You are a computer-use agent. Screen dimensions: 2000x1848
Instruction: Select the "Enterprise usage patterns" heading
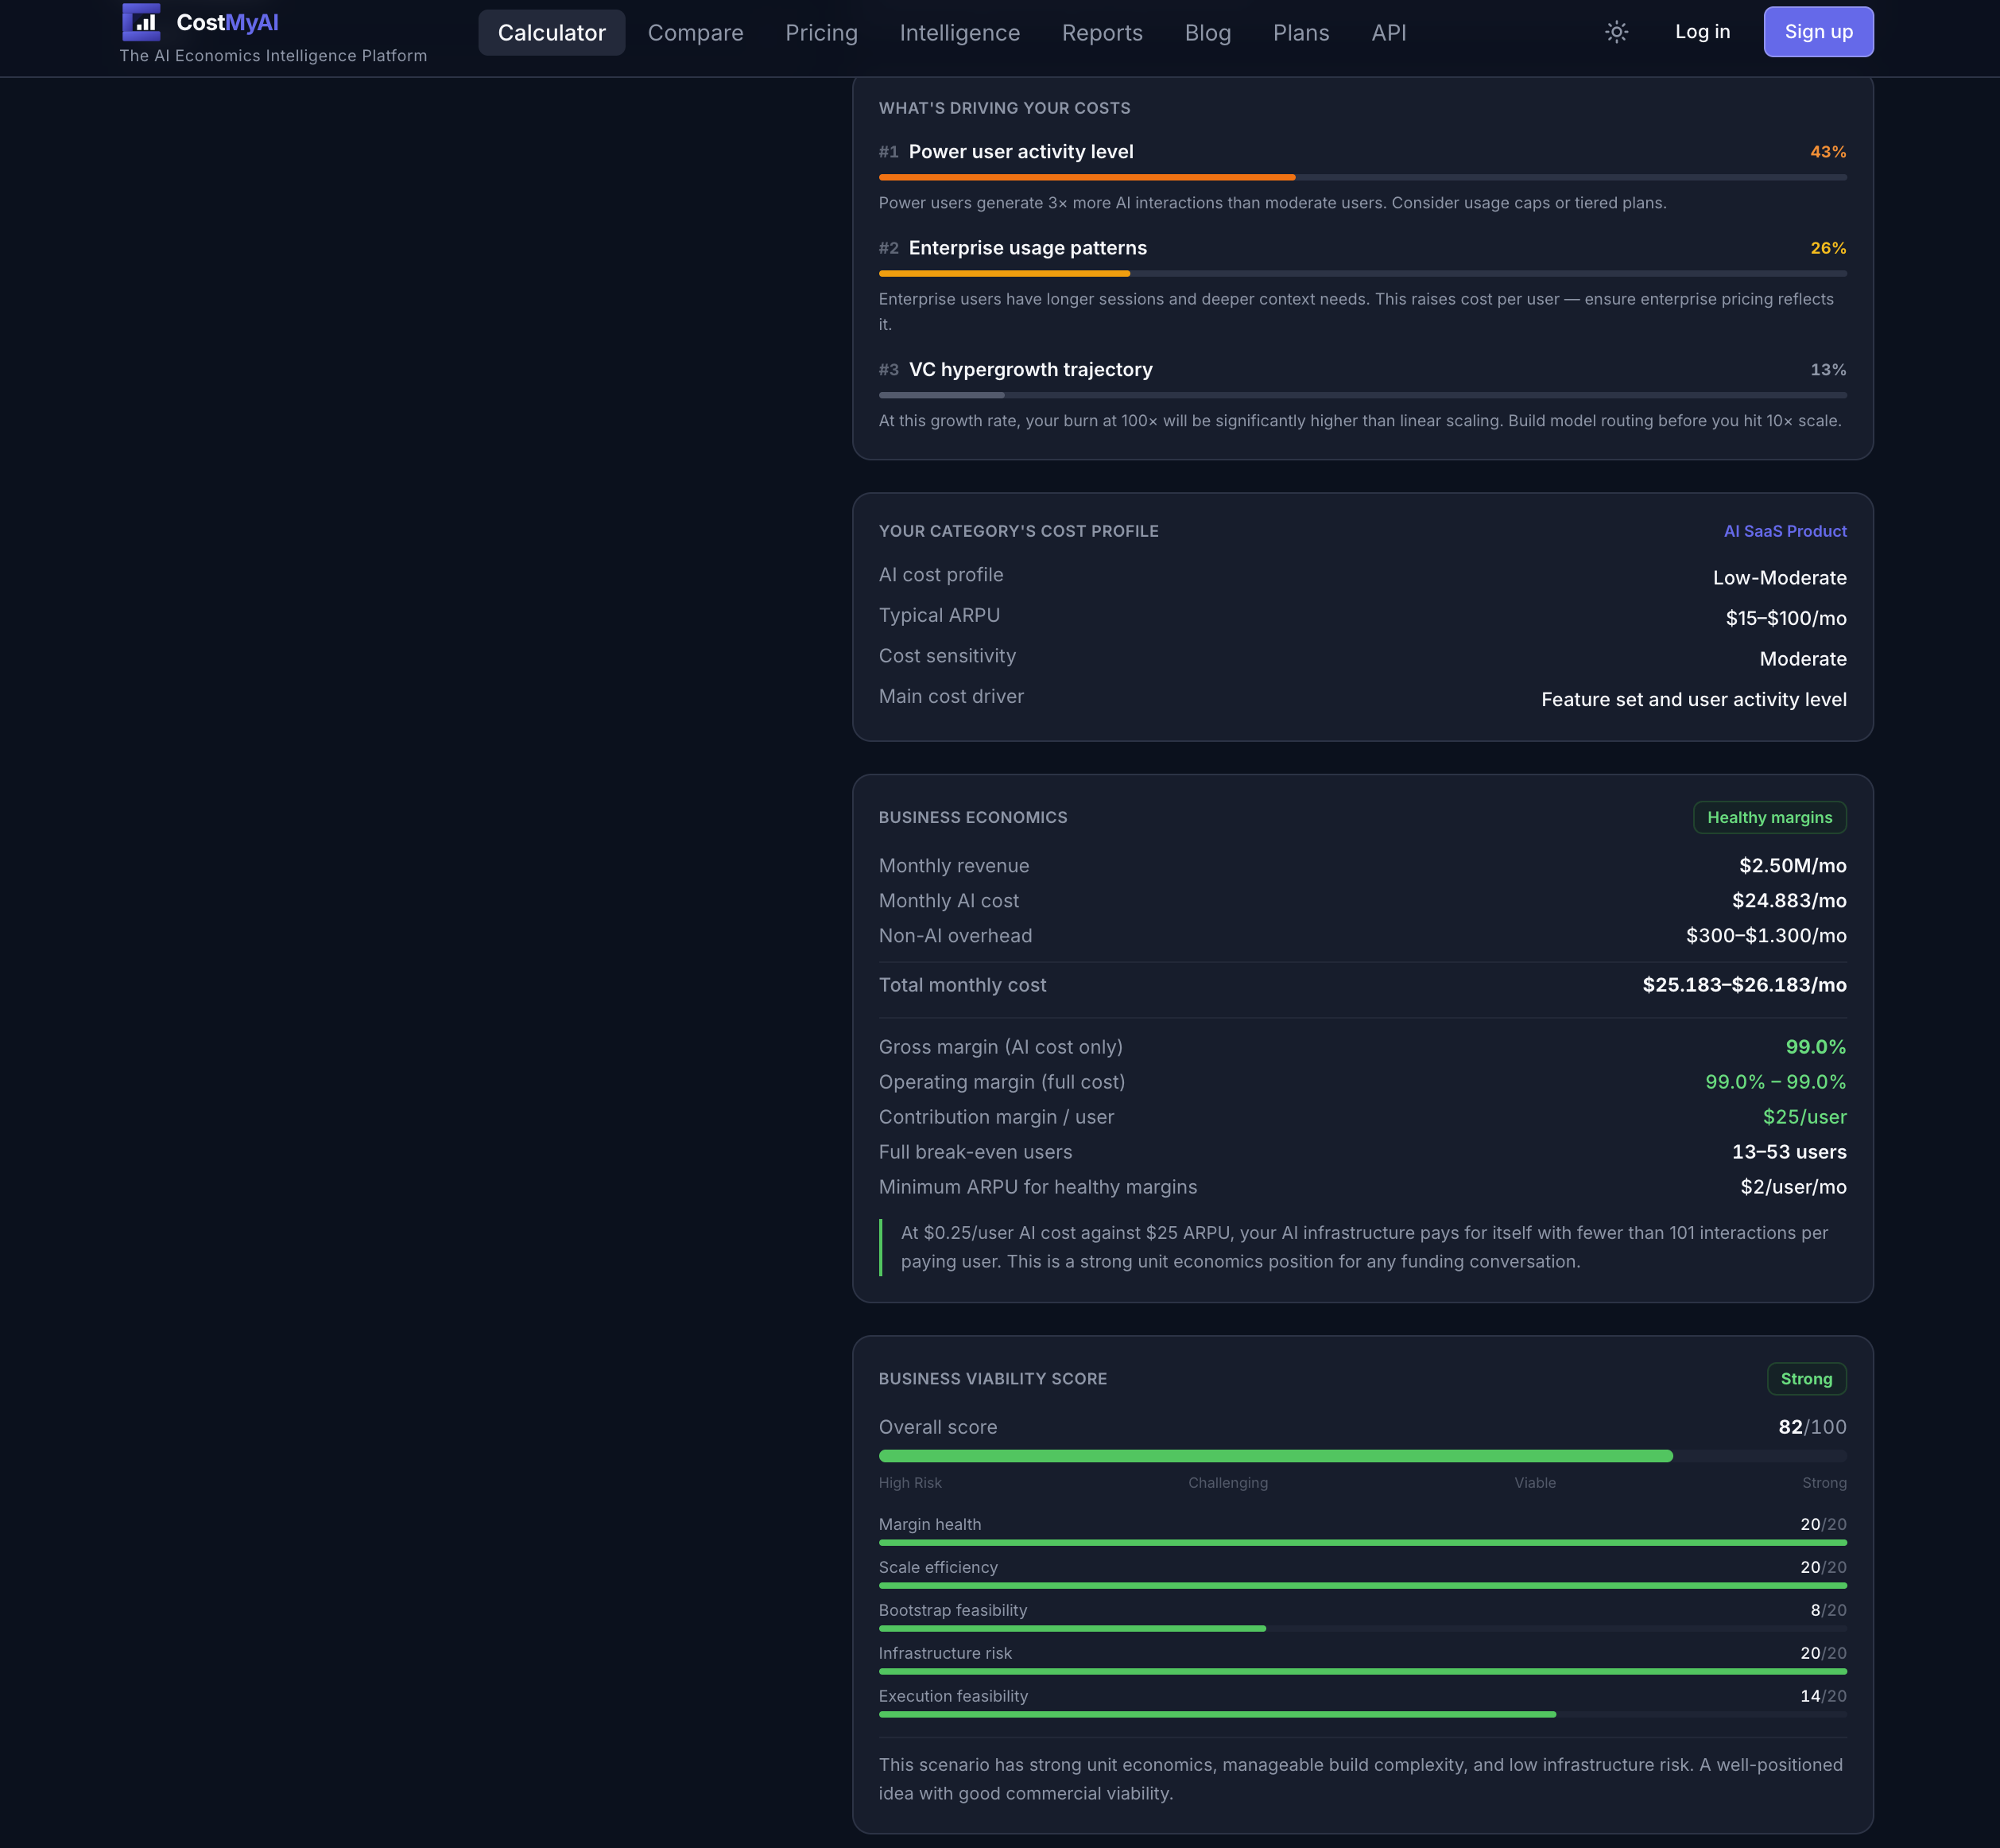click(x=1028, y=248)
